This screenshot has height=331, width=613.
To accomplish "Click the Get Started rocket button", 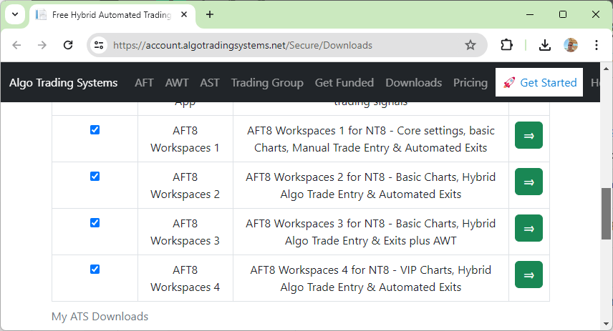I will [539, 82].
